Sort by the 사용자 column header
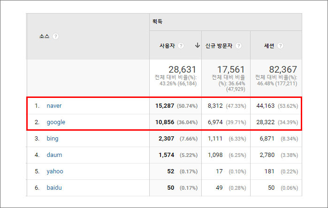The width and height of the screenshot is (328, 208). click(168, 46)
